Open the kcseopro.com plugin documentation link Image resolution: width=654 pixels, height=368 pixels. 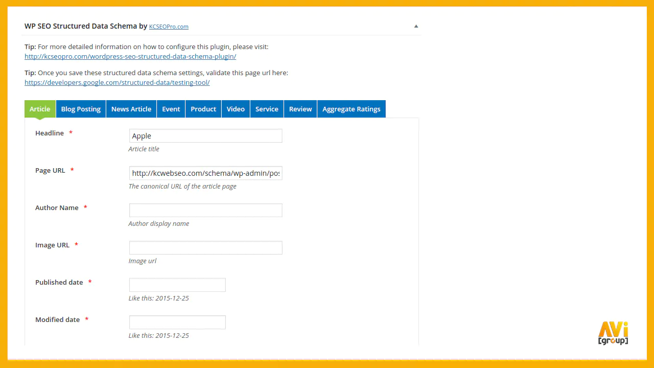[x=130, y=56]
